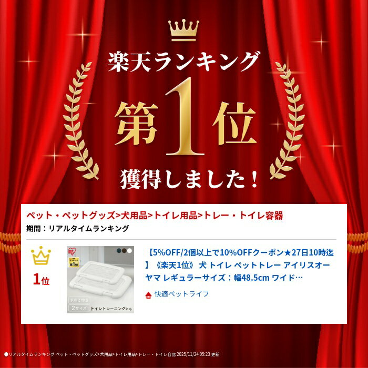Open the ペット・ペットグッズ breadcrumb category
The height and width of the screenshot is (368, 368).
[70, 216]
